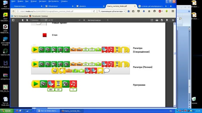Click the abc input under display block
The height and width of the screenshot is (113, 202).
pyautogui.click(x=51, y=90)
